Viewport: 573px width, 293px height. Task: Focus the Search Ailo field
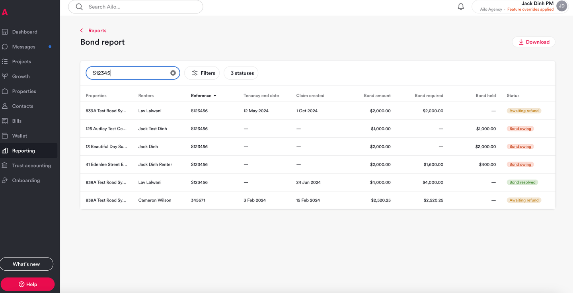click(x=136, y=7)
